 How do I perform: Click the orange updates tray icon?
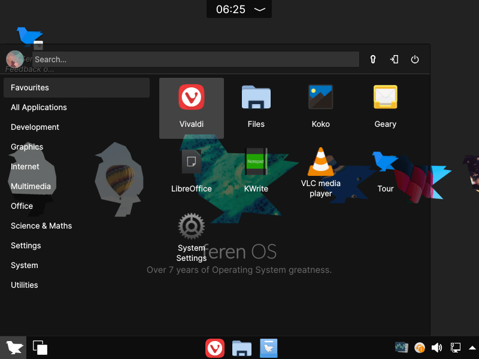420,348
